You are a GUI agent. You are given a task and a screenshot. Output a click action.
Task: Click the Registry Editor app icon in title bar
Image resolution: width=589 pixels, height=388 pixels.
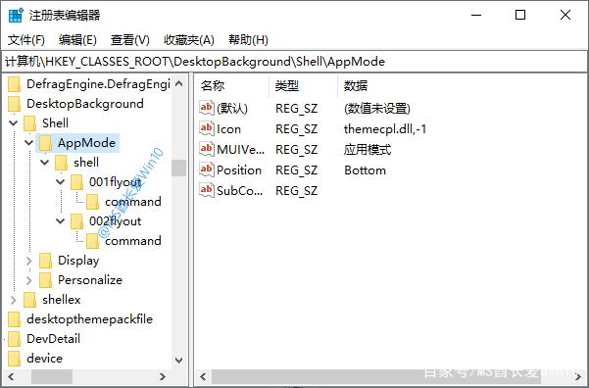coord(16,16)
